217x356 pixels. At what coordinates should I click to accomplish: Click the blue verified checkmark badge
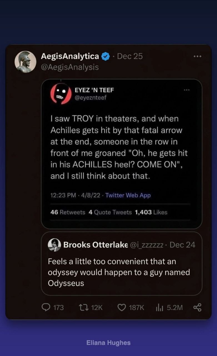(x=106, y=56)
